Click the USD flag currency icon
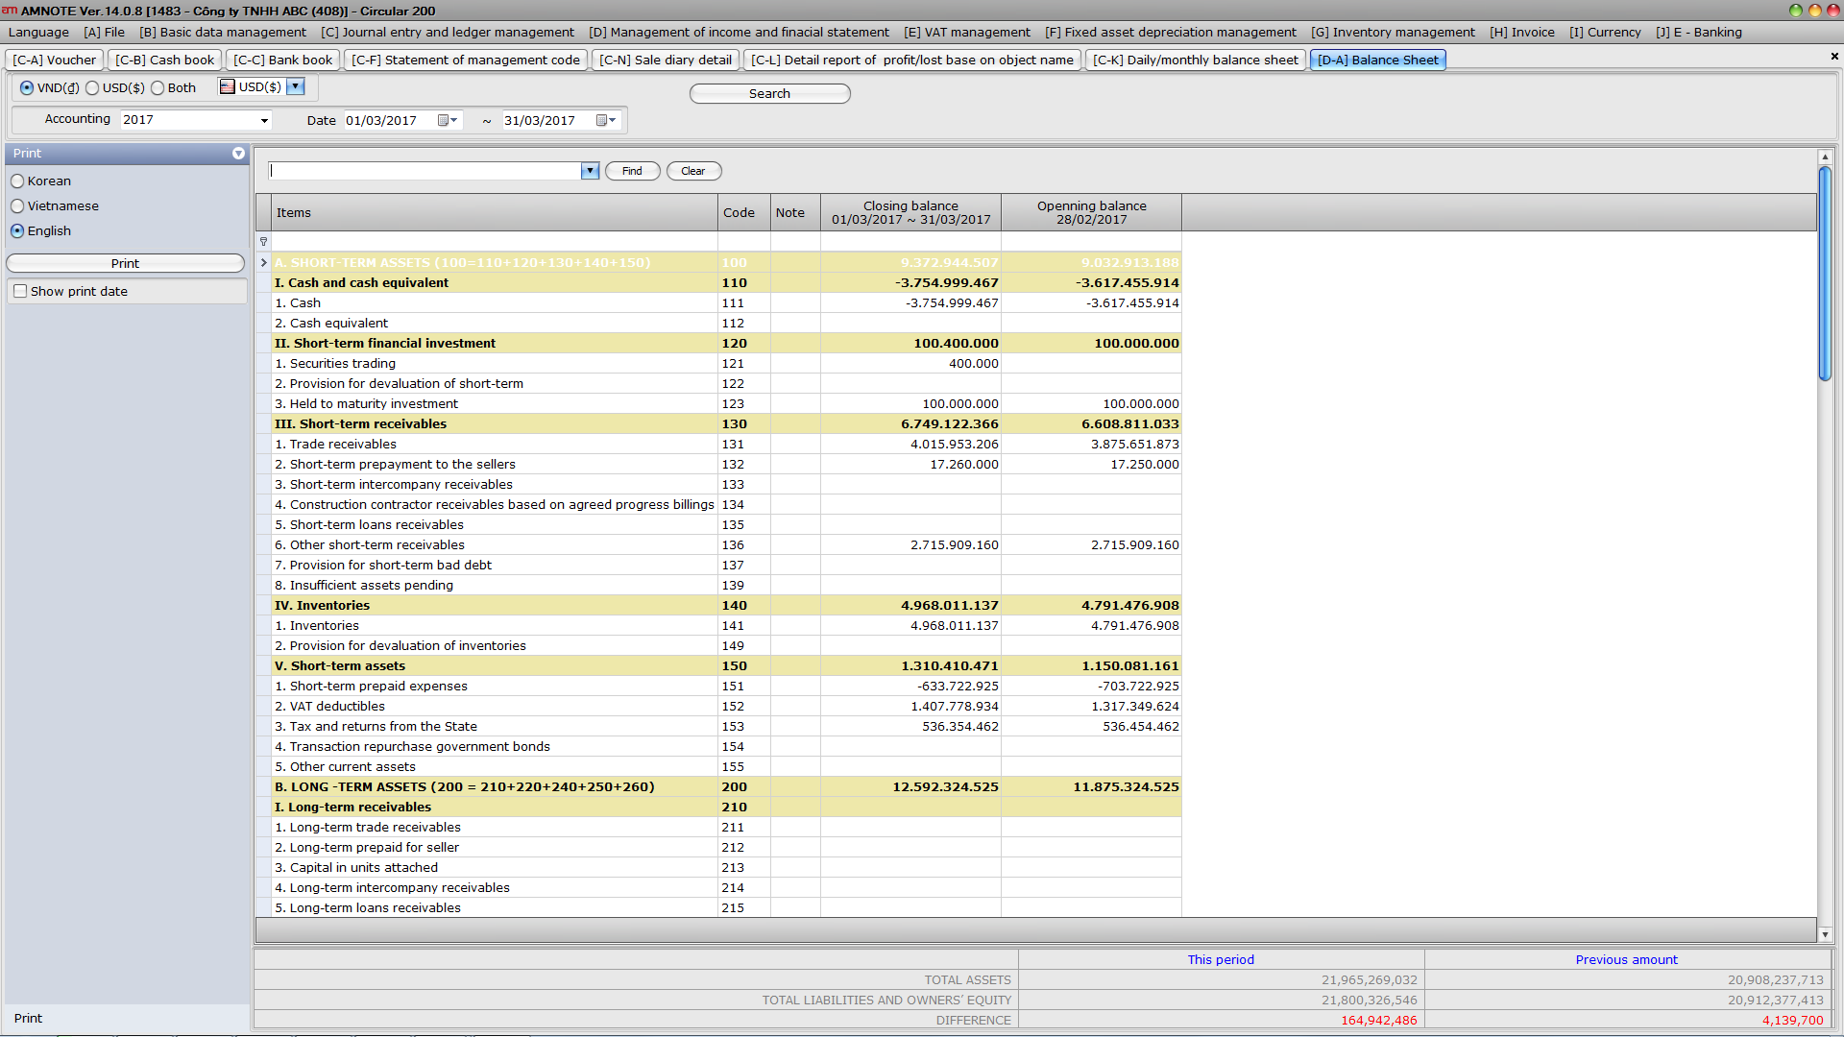The height and width of the screenshot is (1037, 1844). (228, 87)
